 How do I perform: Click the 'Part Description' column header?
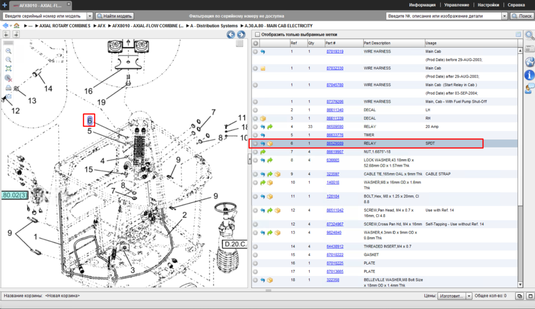[393, 43]
